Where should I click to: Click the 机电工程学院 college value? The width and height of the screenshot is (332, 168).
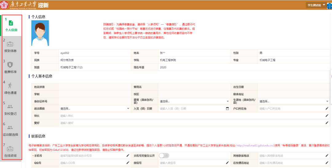(168, 60)
